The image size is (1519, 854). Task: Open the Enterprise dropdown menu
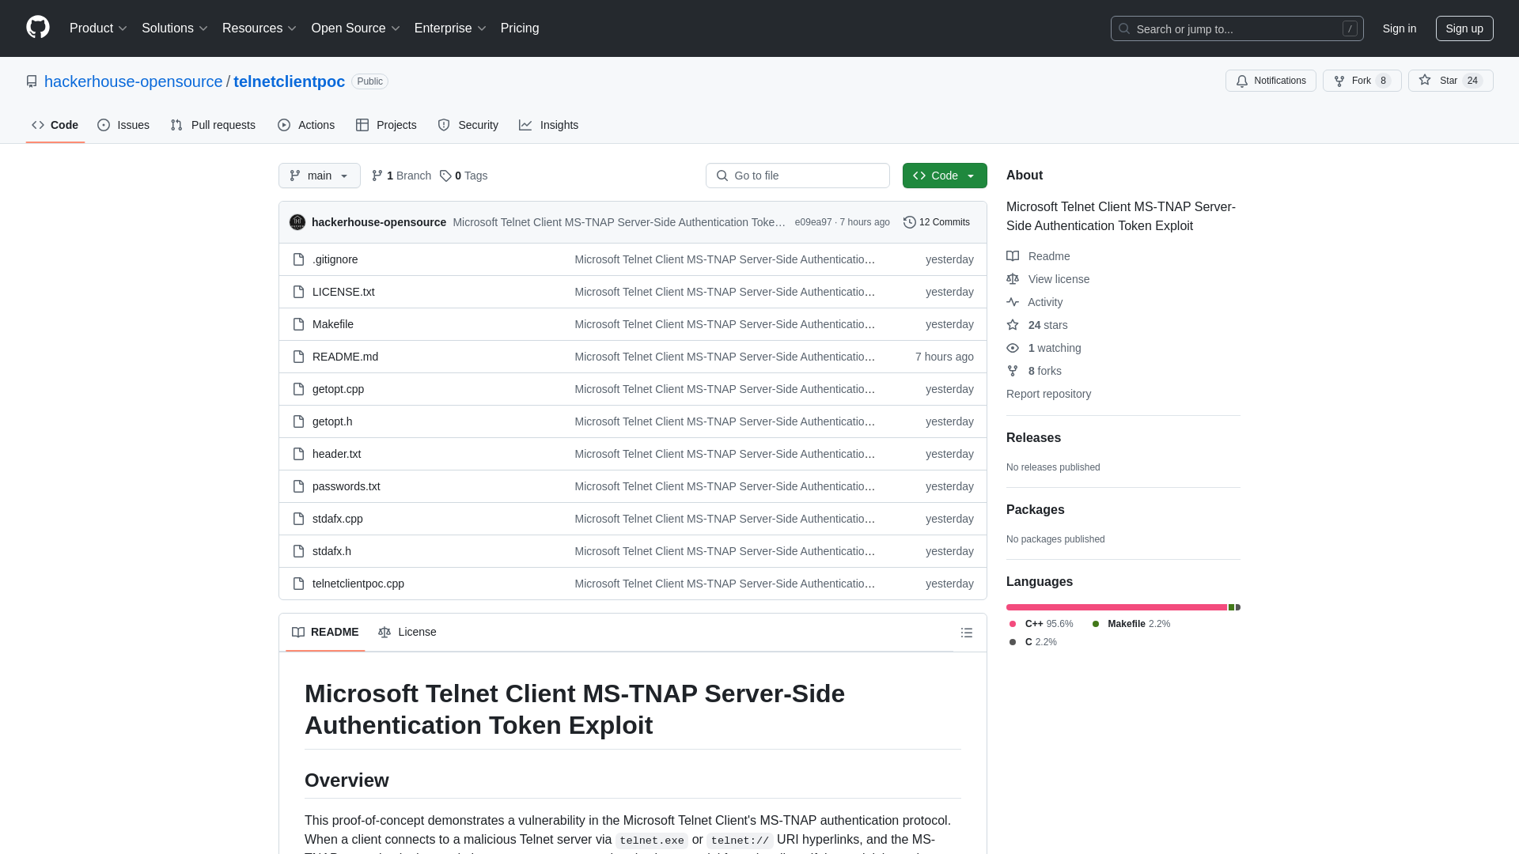(x=450, y=28)
